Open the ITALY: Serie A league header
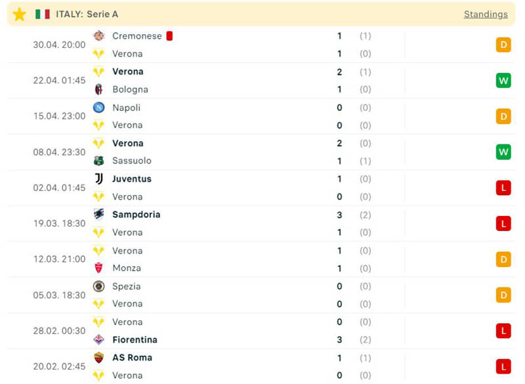The width and height of the screenshot is (525, 384). [87, 14]
